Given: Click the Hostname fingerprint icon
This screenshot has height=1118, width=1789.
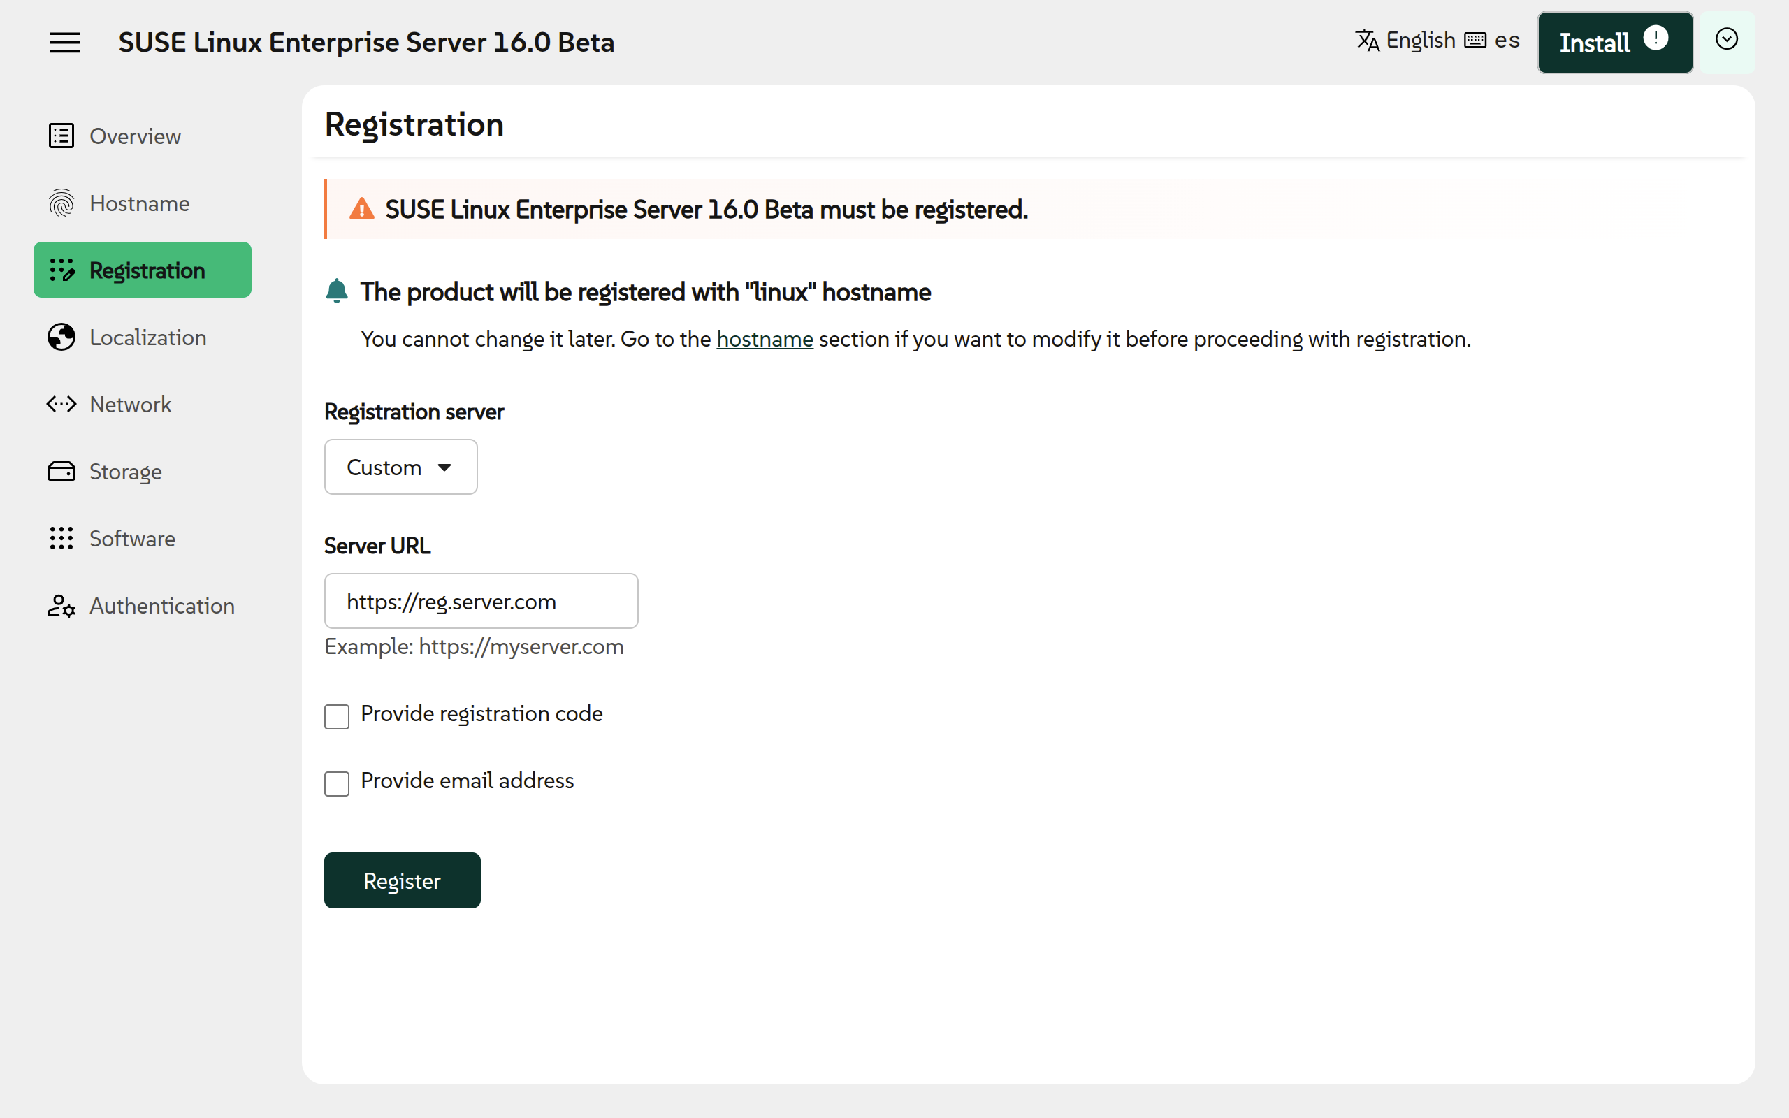Looking at the screenshot, I should point(61,203).
